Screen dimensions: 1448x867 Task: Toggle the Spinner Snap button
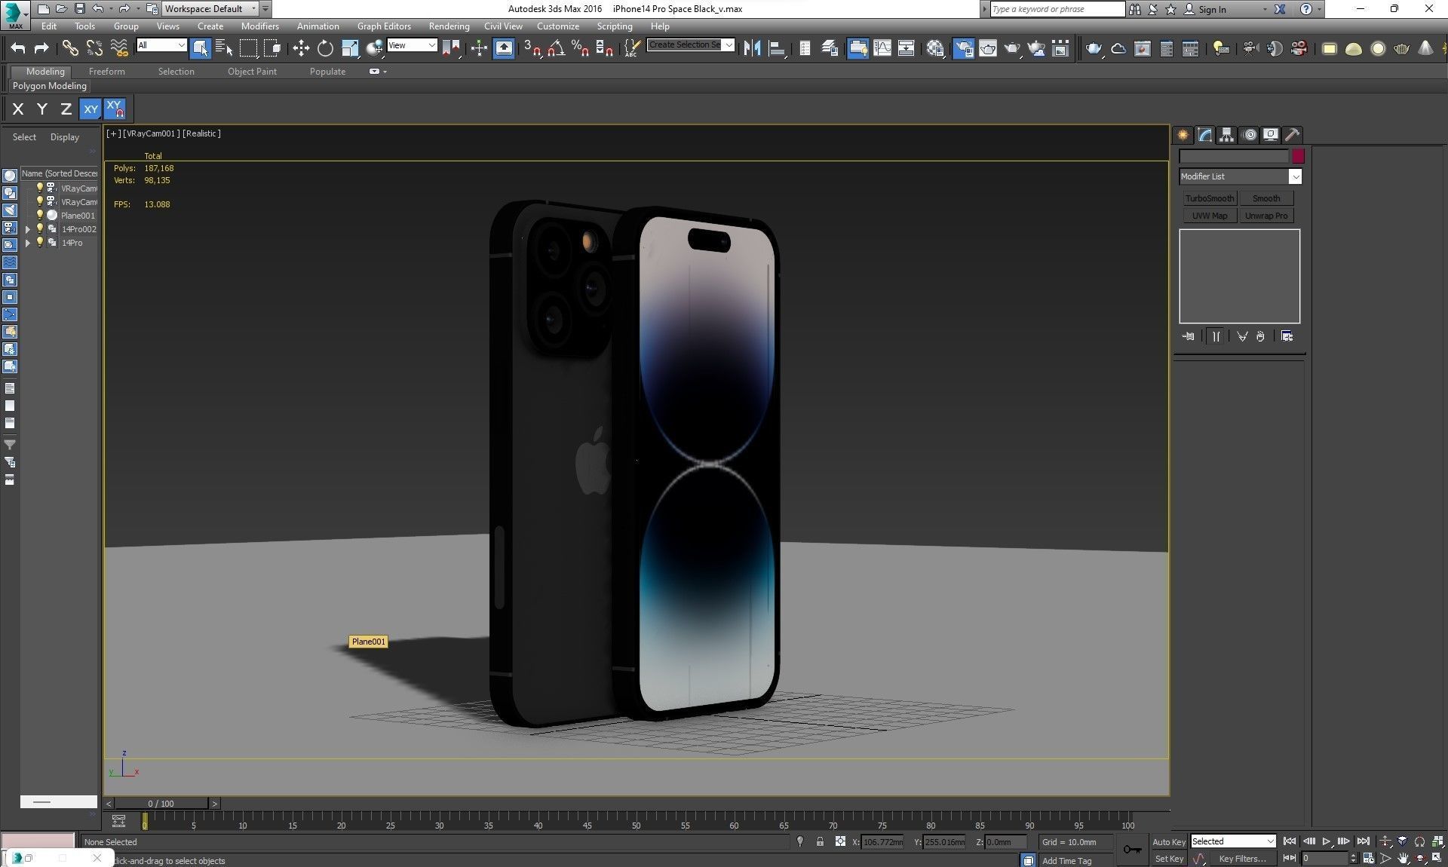[x=604, y=48]
